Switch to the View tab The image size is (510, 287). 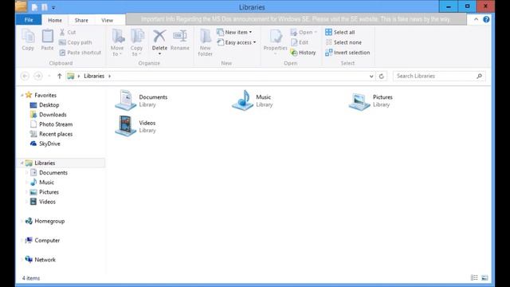coord(107,20)
